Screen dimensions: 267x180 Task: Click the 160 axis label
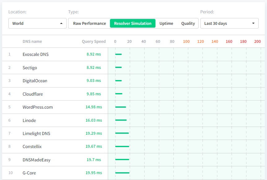pos(229,42)
